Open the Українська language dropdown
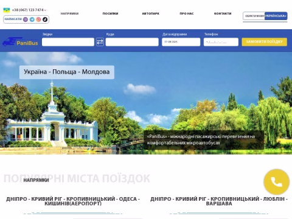Viewport: 292px width, 219px height. click(276, 16)
